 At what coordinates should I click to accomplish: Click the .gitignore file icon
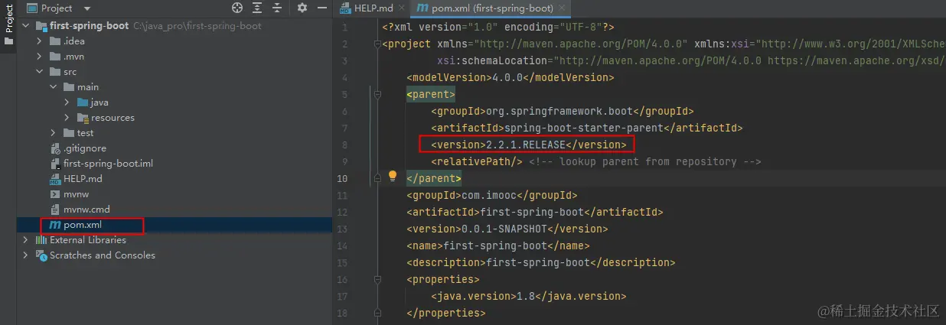tap(54, 148)
